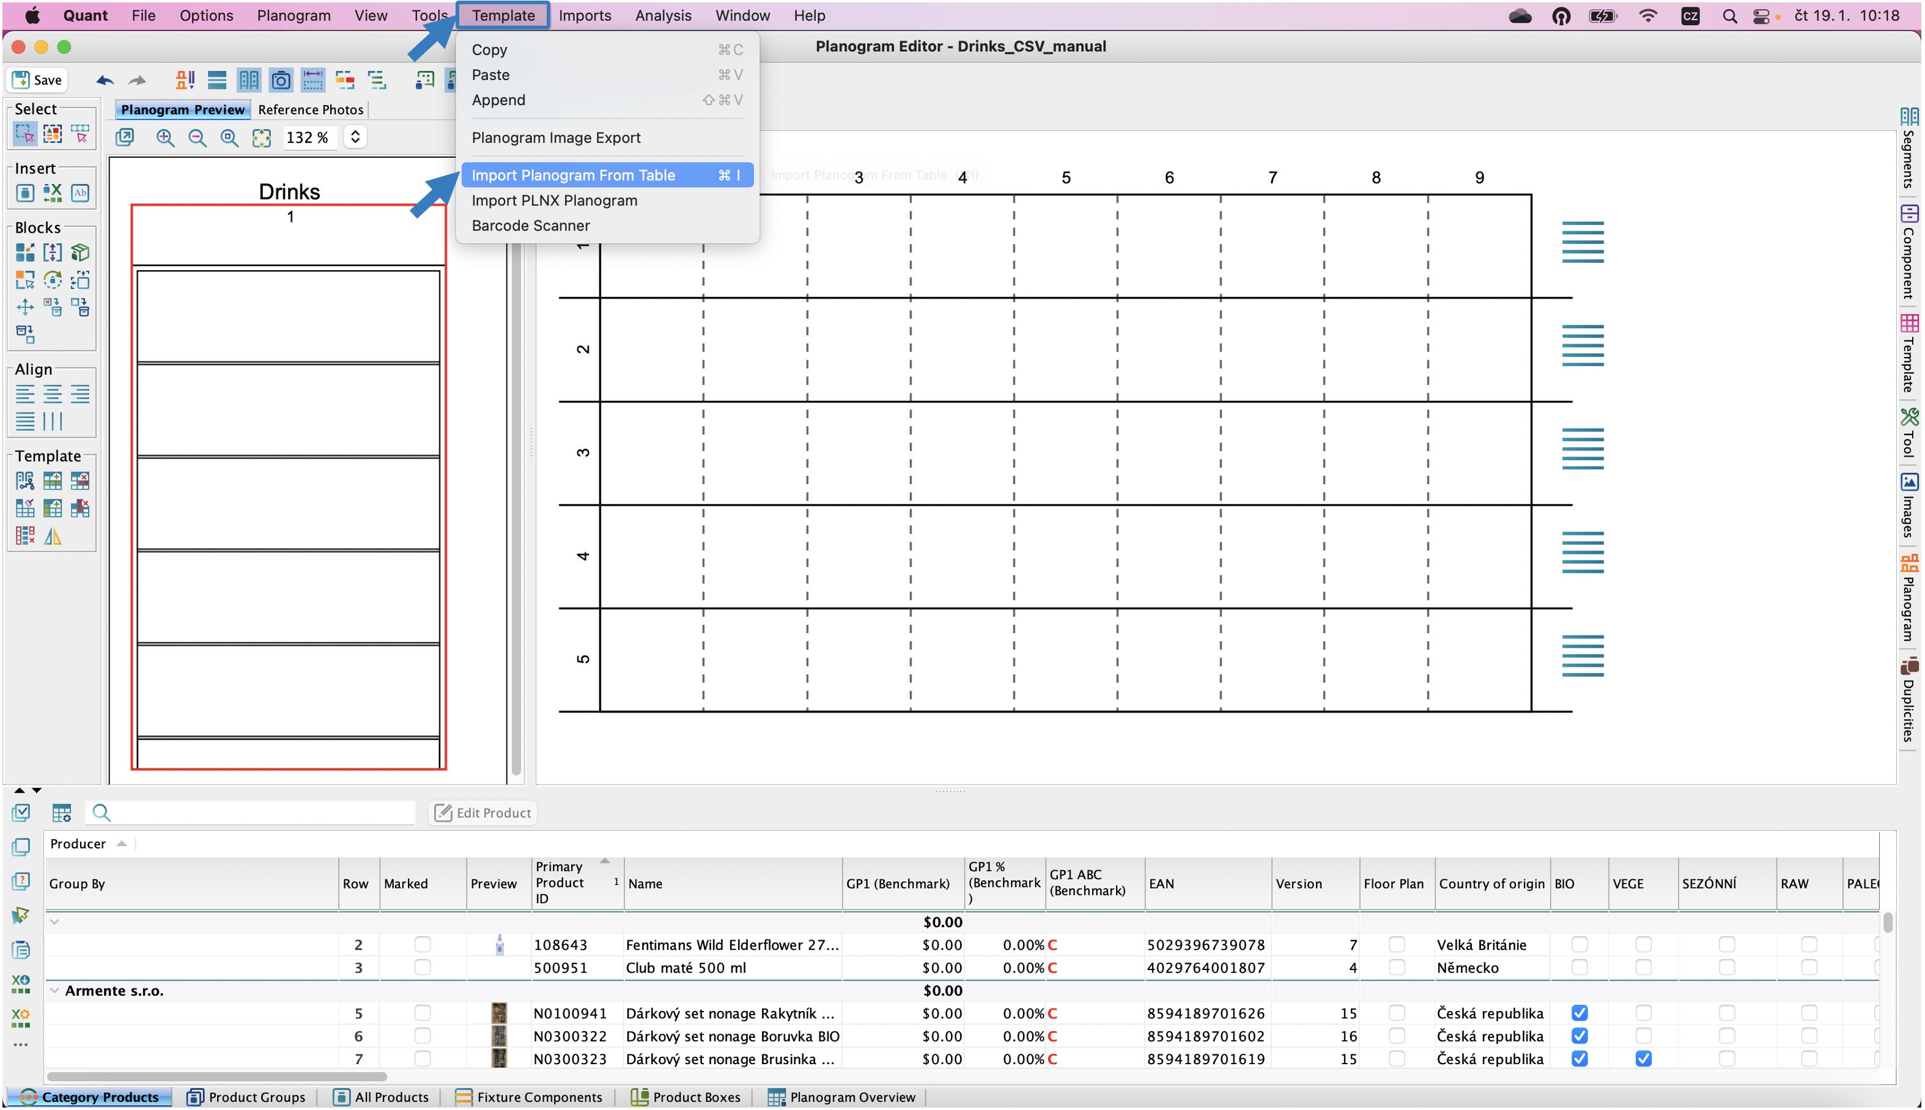1925x1110 pixels.
Task: Toggle Marked checkbox for product N0100941
Action: pos(422,1014)
